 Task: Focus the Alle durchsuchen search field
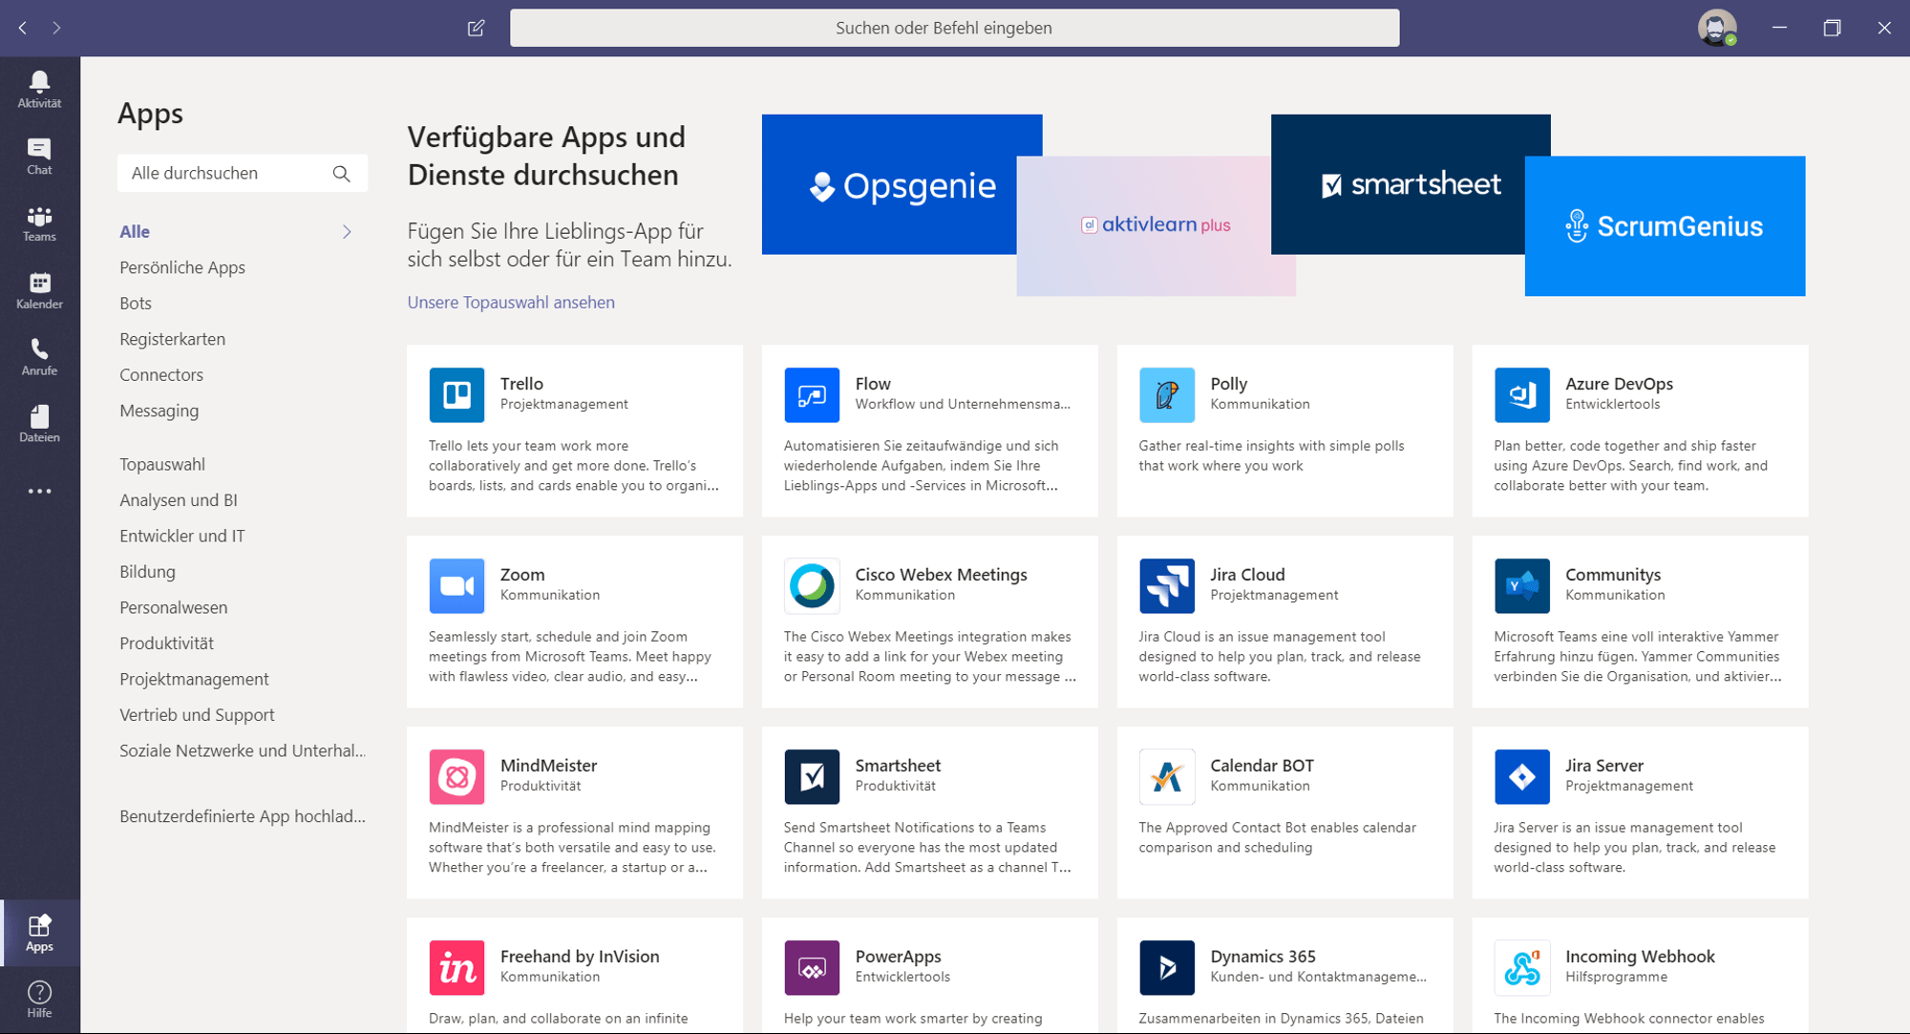pos(243,174)
